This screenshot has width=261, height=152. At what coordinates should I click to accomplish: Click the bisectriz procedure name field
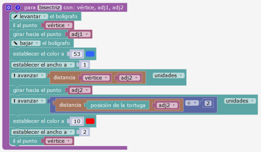click(x=50, y=7)
